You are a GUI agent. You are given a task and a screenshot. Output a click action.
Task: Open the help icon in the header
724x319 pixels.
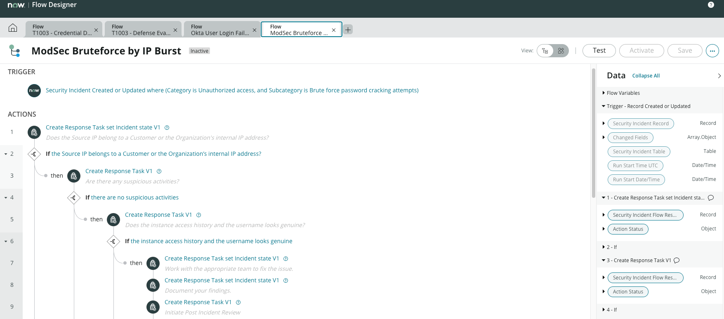pos(711,5)
